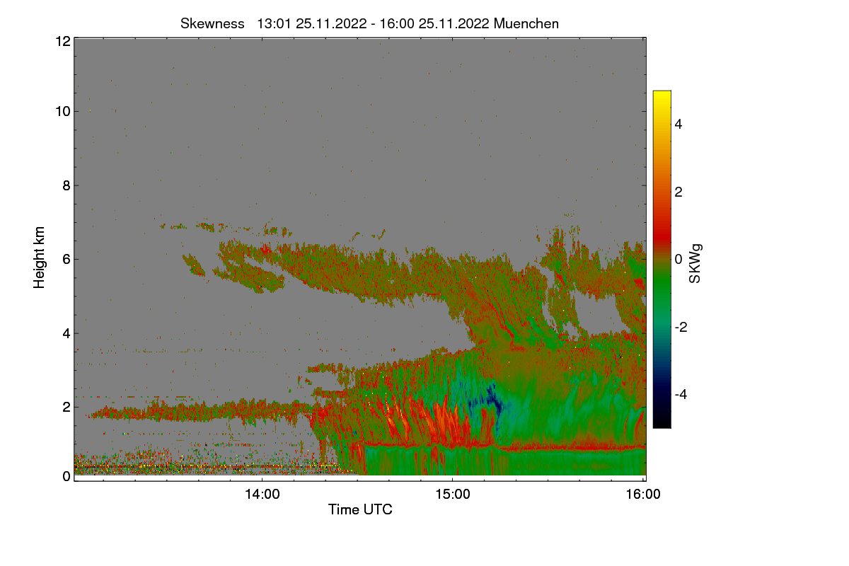Click the '8' height tick label
849x566 pixels.
tap(66, 185)
